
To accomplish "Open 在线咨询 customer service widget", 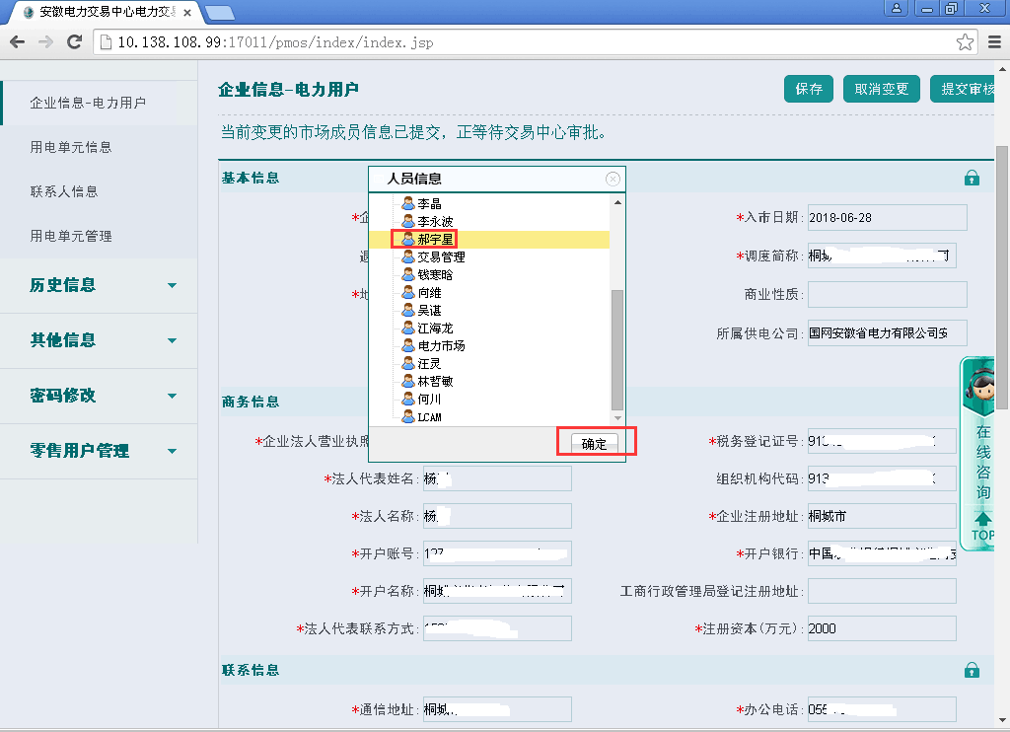I will (x=982, y=434).
